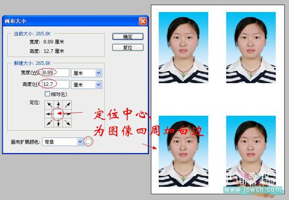Viewport: 289px width, 200px height.
Task: Click the bottom-left ID photo
Action: (x=183, y=151)
